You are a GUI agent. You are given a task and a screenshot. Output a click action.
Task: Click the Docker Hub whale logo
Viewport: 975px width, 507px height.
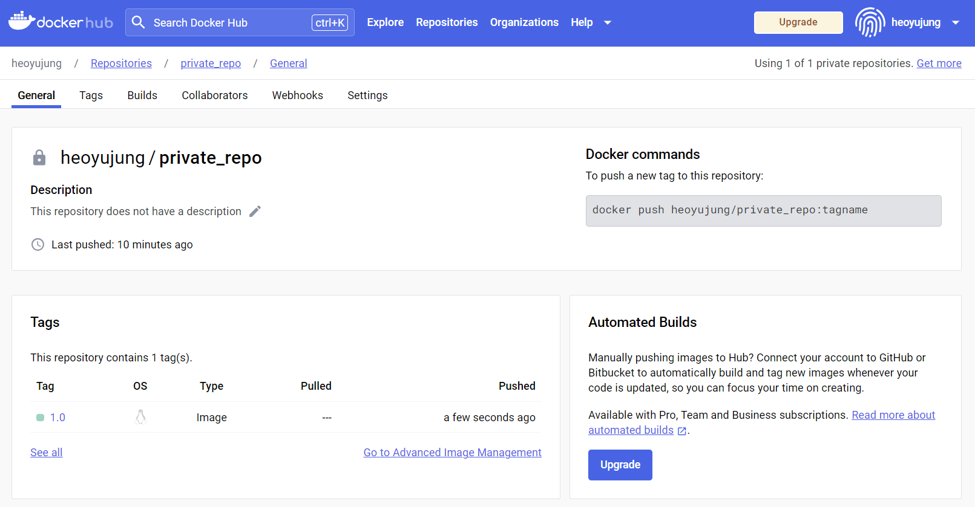[61, 22]
